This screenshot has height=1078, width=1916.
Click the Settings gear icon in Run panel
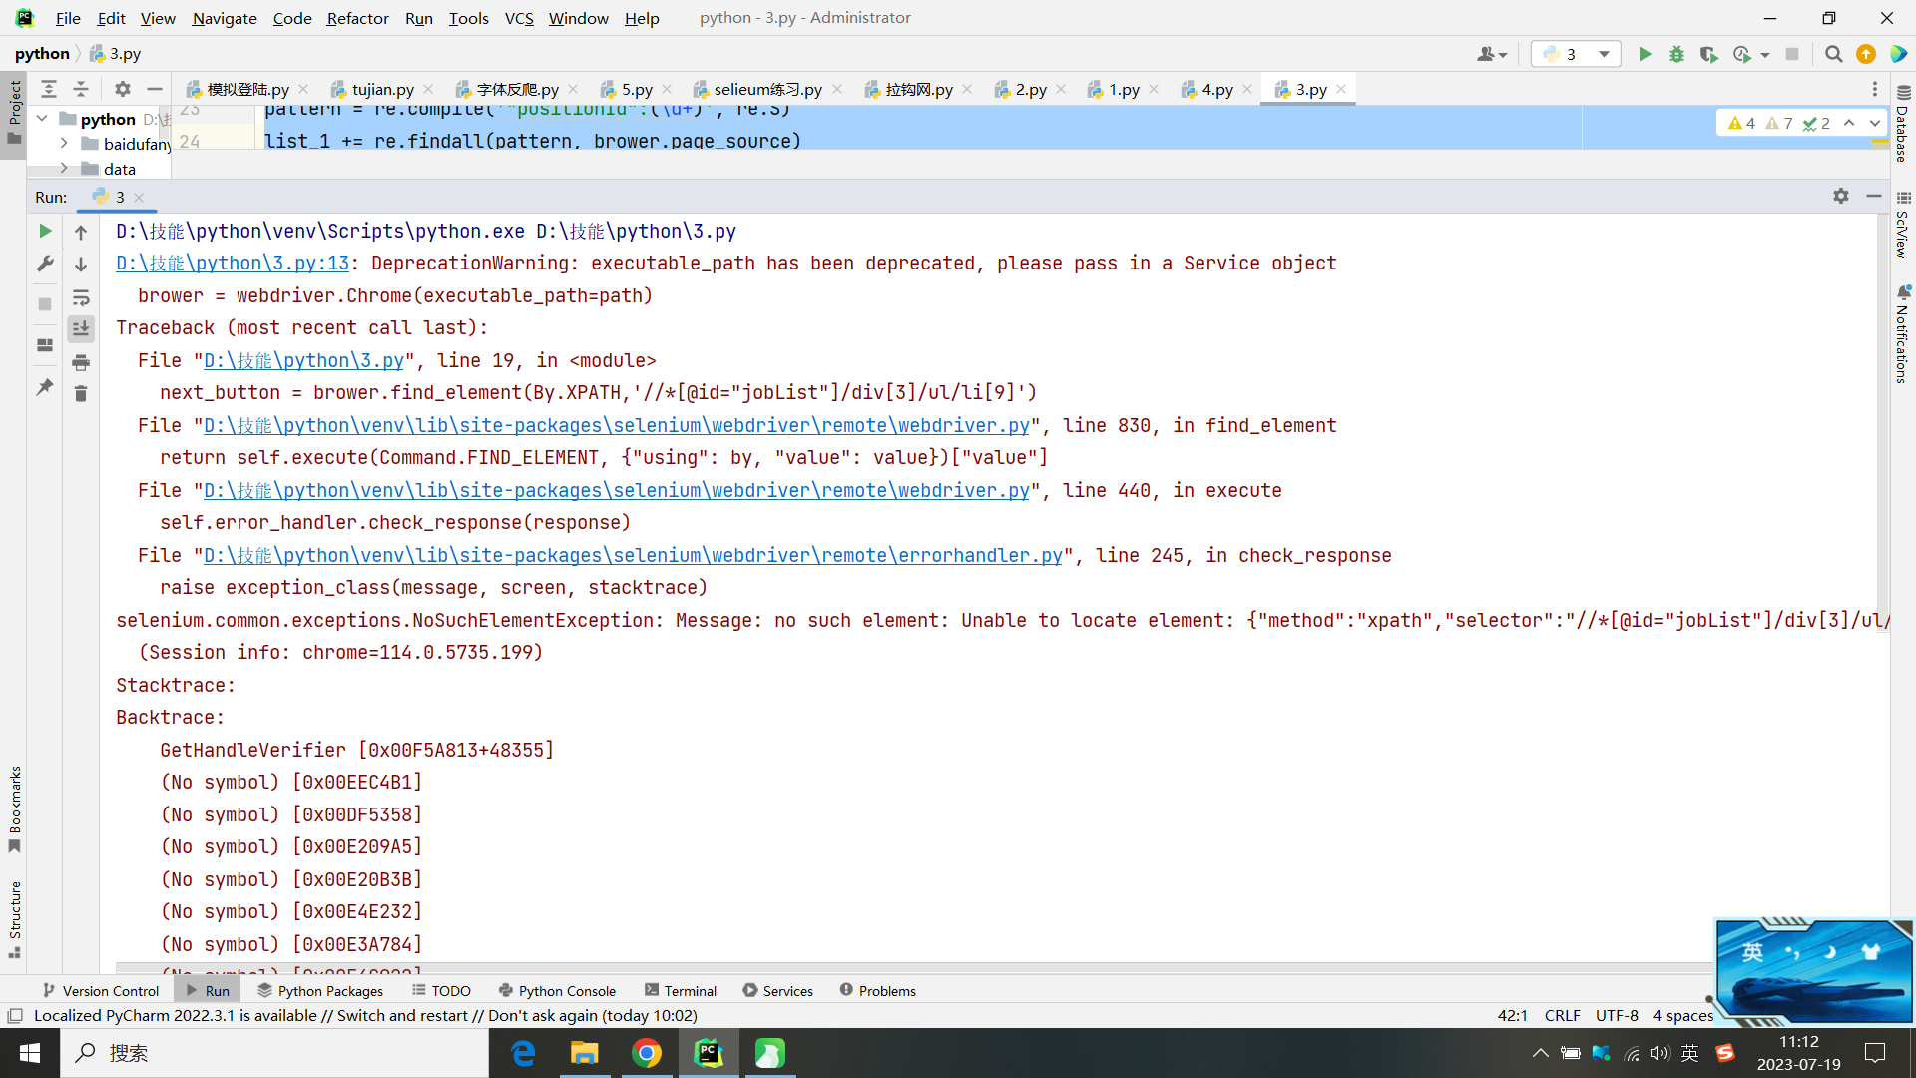coord(1841,195)
